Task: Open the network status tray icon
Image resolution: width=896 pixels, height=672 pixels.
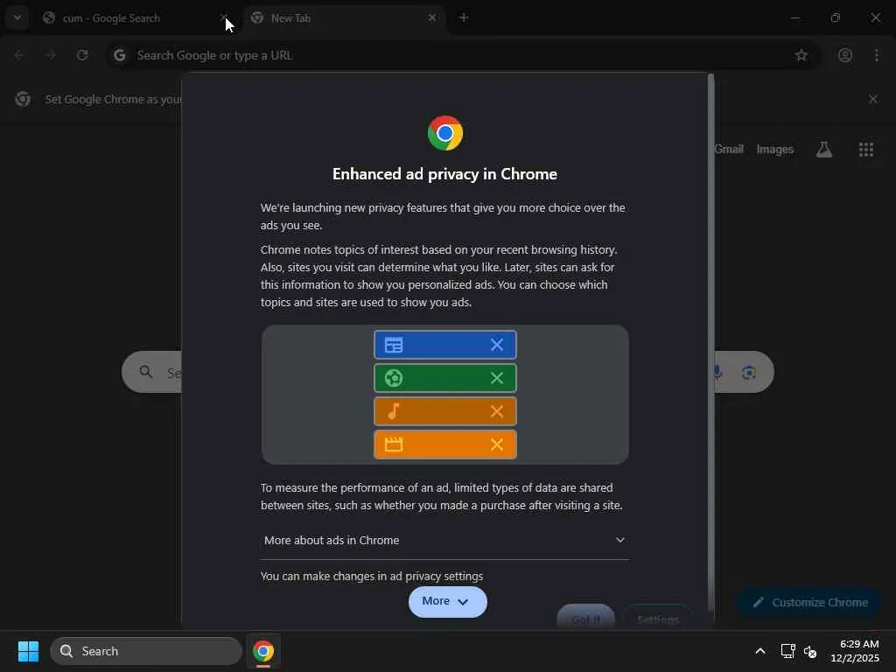Action: click(x=787, y=651)
